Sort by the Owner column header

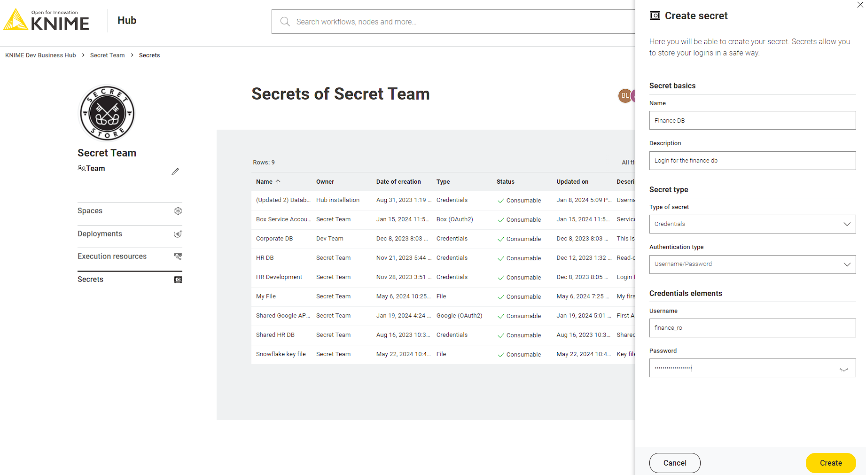coord(325,182)
